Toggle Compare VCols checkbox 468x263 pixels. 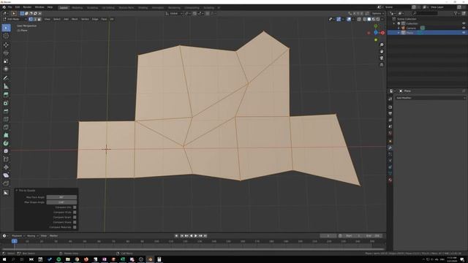coord(75,213)
